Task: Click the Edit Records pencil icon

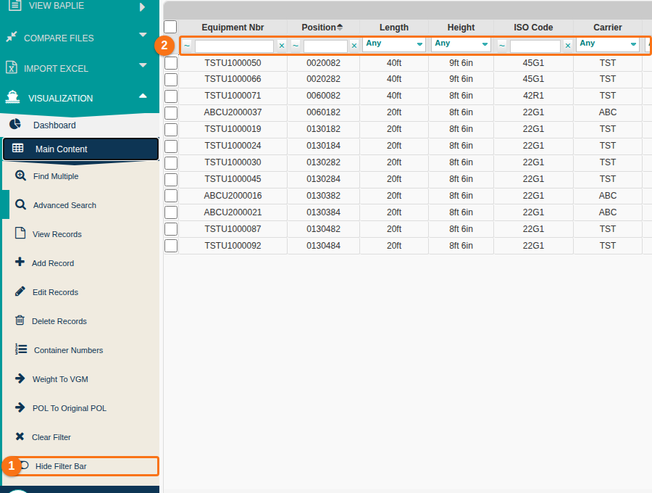Action: [20, 291]
